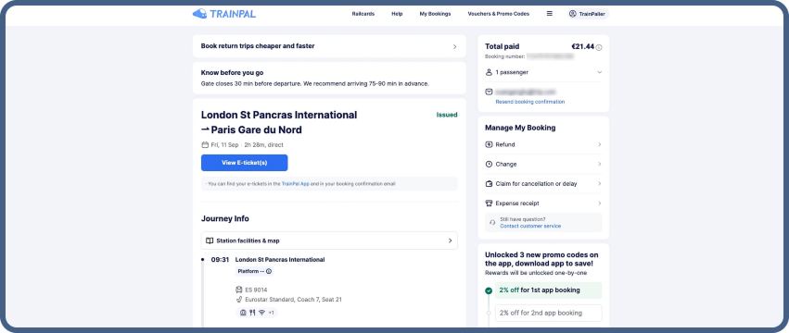789x333 pixels.
Task: Open Railcards in top navigation
Action: point(363,14)
